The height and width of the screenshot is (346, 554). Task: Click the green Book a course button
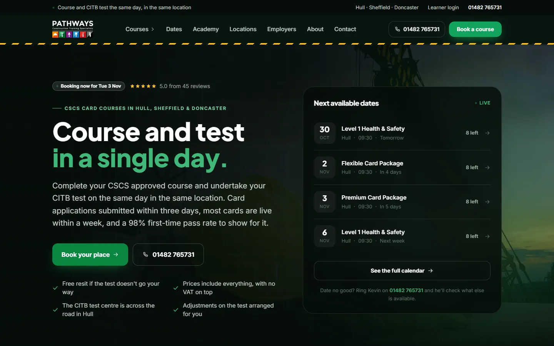click(x=475, y=29)
